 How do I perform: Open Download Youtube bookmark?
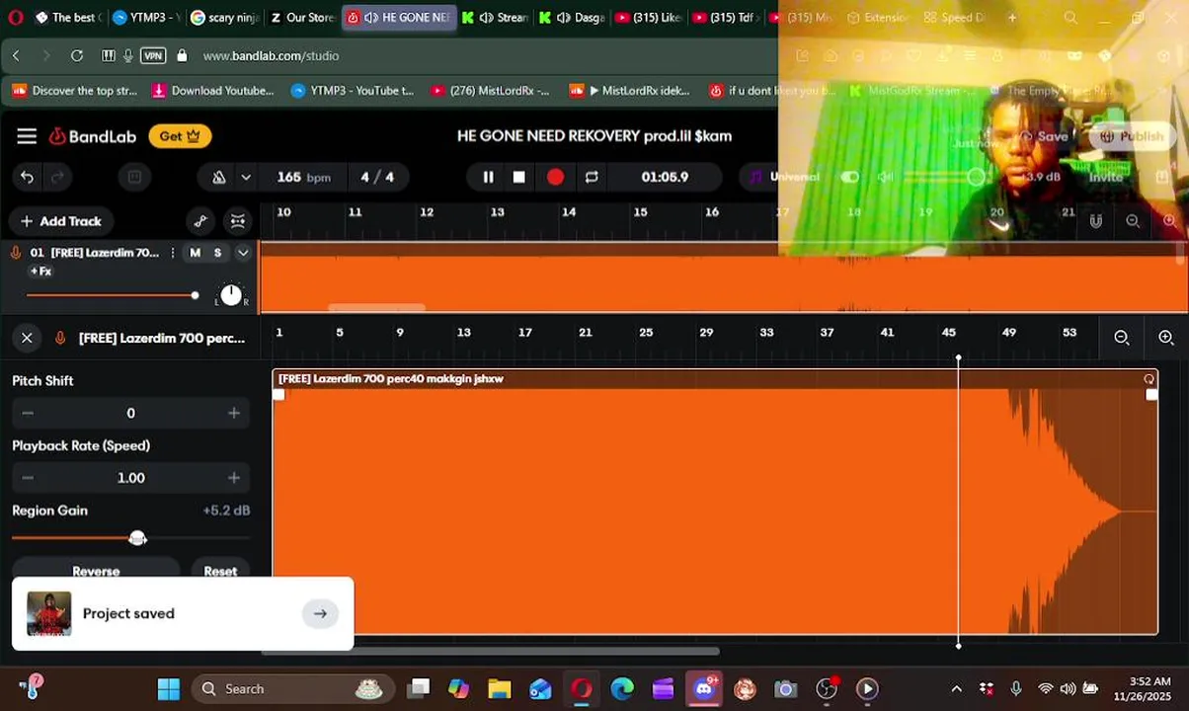coord(213,91)
